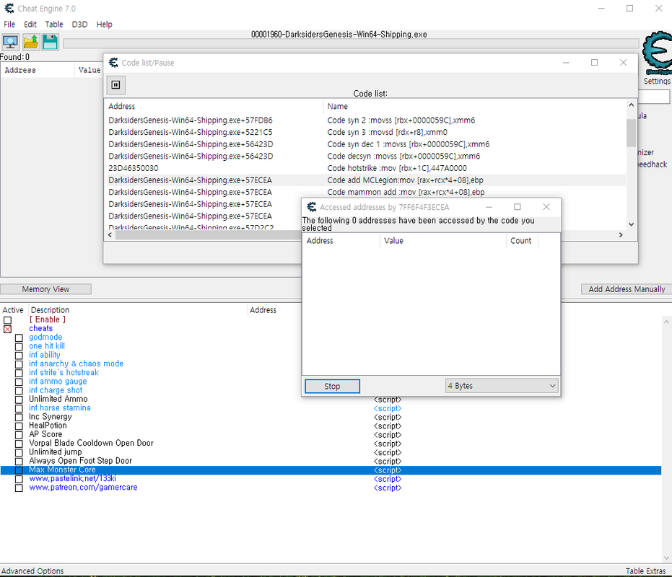
Task: Click the Description column header
Action: tap(138, 310)
